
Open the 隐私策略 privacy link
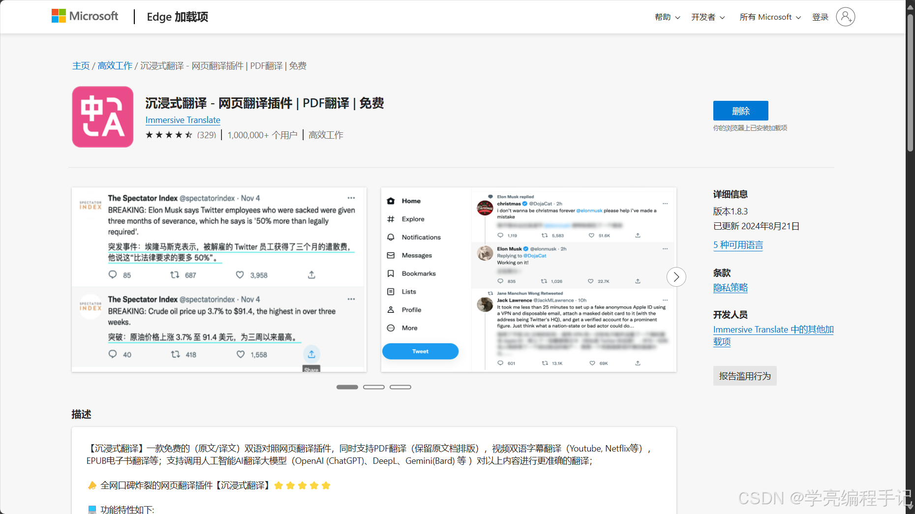pos(730,288)
